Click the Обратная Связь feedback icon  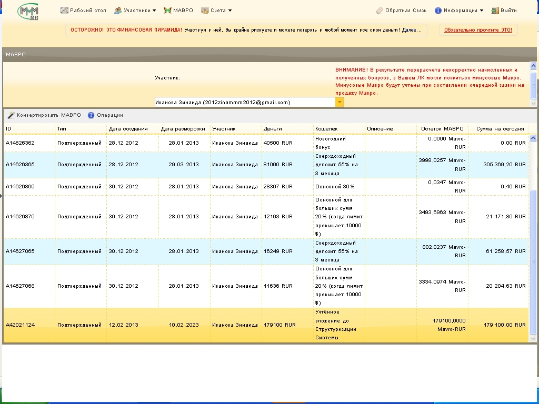coord(380,11)
